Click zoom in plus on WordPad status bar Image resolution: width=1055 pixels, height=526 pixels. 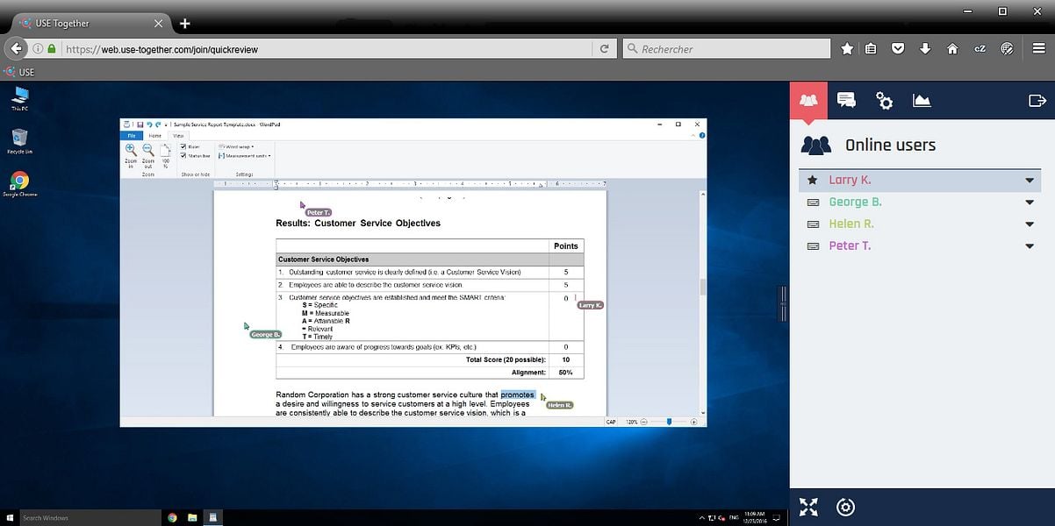tap(693, 422)
